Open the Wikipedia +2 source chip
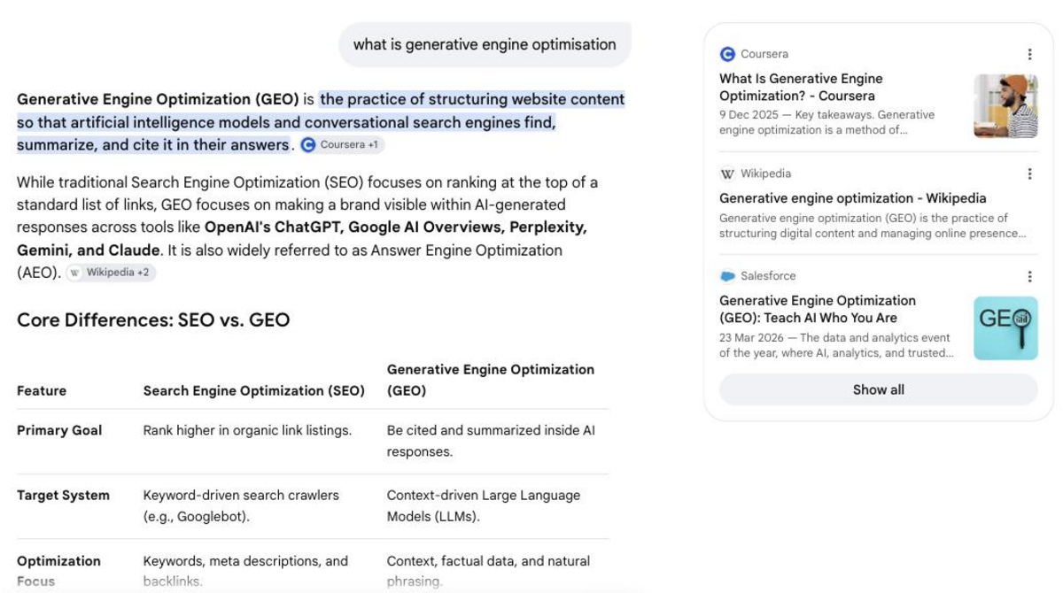This screenshot has height=593, width=1063. (111, 273)
